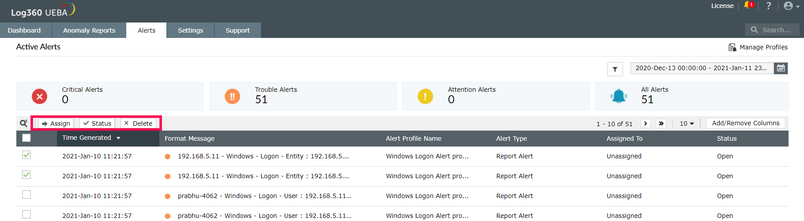Toggle the select-all header checkbox
The image size is (804, 221).
coord(26,138)
